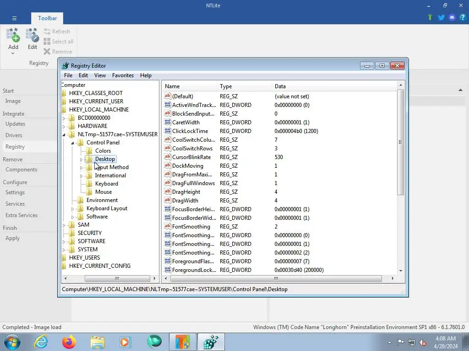The width and height of the screenshot is (469, 351).
Task: Switch to Registry Editor taskbar button
Action: [x=211, y=342]
